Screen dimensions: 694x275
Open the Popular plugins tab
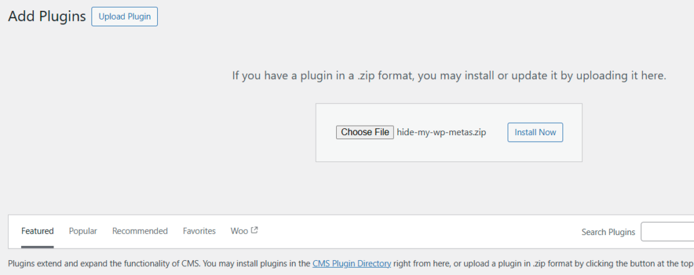(x=83, y=231)
